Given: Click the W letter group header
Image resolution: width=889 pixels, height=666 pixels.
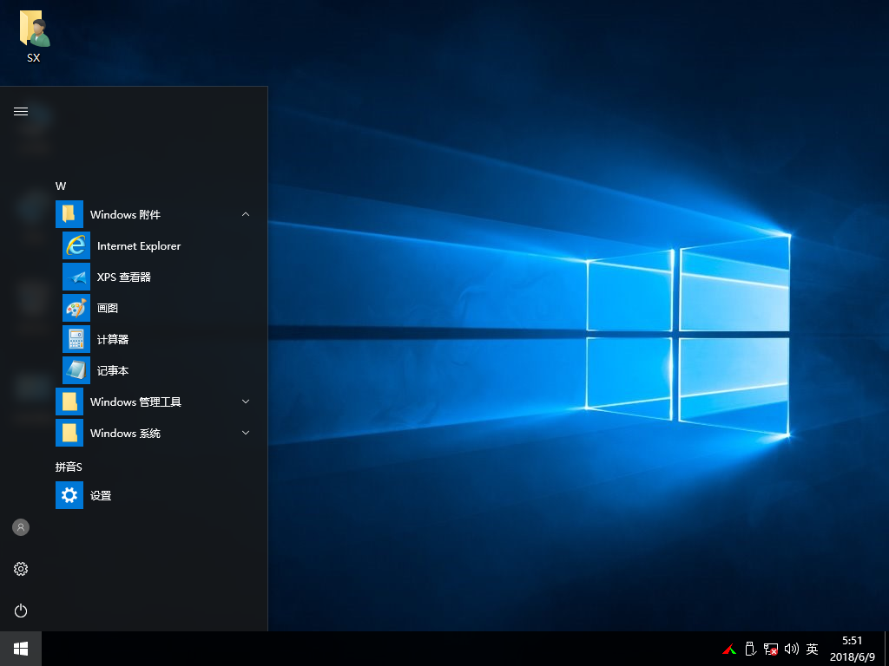Looking at the screenshot, I should pyautogui.click(x=61, y=186).
